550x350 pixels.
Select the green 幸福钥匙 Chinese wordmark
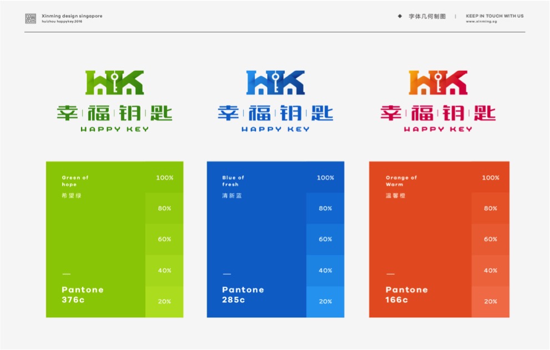114,113
